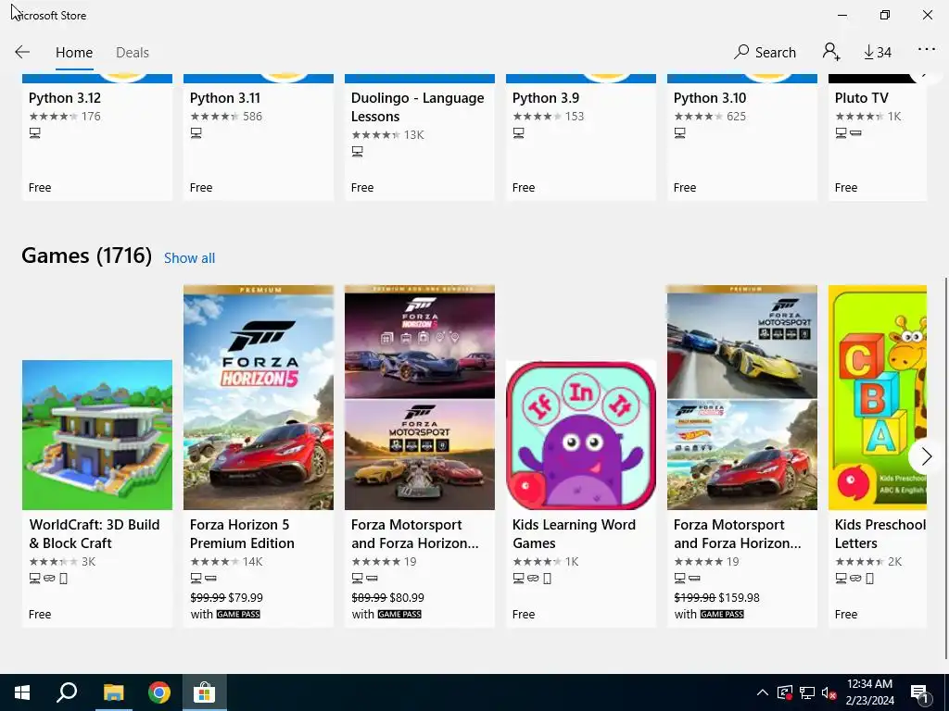The height and width of the screenshot is (711, 949).
Task: Click the security tray icon with red dot
Action: 784,692
